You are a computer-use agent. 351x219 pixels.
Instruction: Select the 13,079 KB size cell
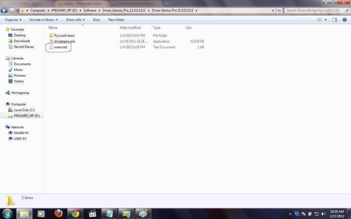(197, 41)
